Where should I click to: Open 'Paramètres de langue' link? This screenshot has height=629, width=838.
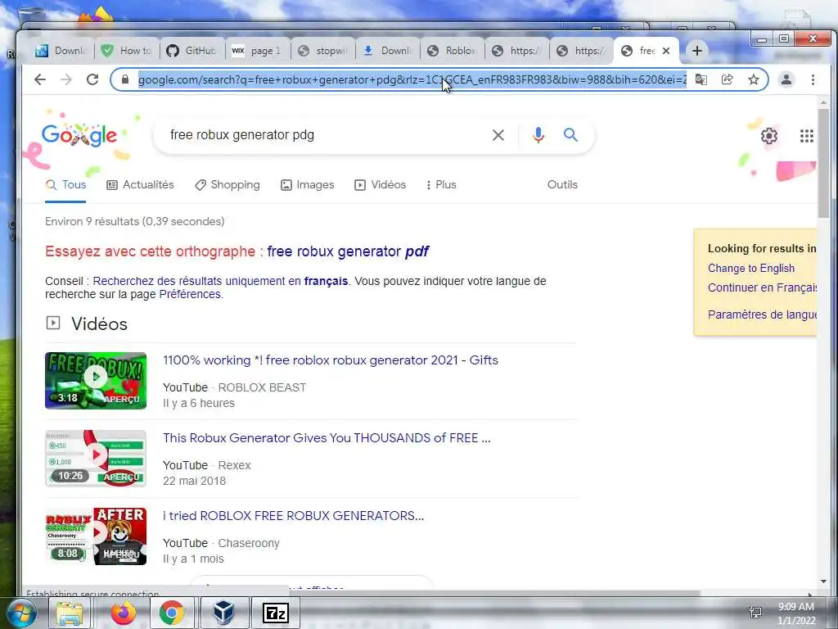(x=762, y=314)
